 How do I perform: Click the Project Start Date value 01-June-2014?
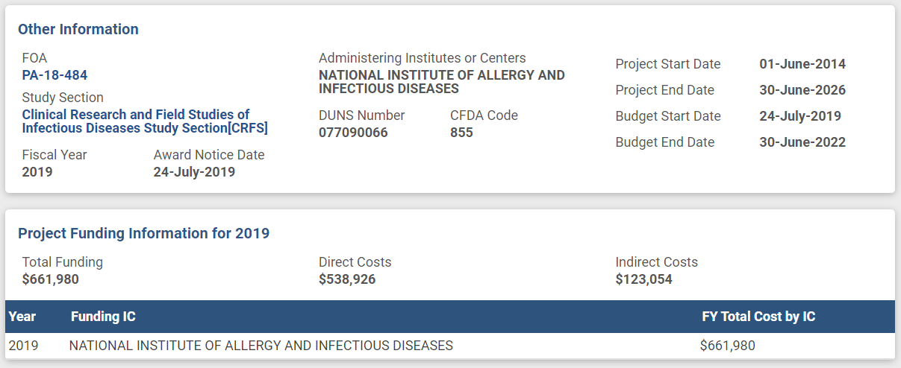click(802, 64)
